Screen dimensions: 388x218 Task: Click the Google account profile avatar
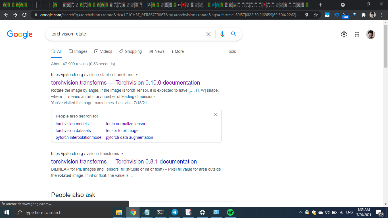coord(371,34)
